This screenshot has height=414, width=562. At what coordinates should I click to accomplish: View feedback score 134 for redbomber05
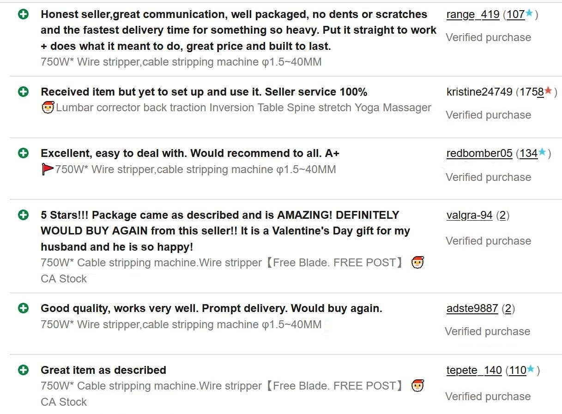coord(528,154)
